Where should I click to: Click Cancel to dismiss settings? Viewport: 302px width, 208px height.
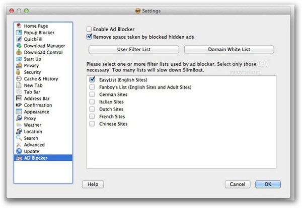(x=237, y=184)
